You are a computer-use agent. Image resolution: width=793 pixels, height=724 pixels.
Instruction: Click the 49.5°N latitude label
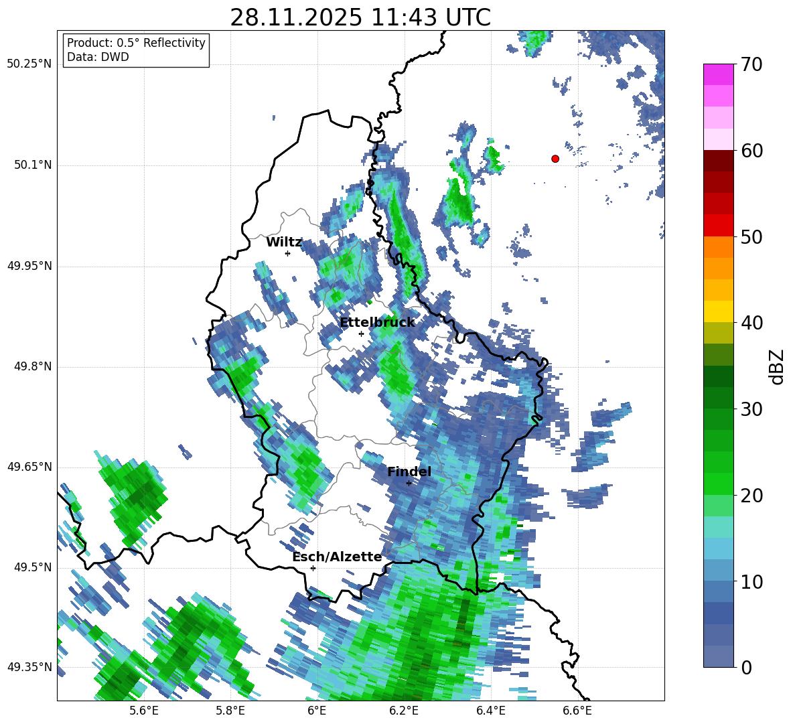point(32,567)
